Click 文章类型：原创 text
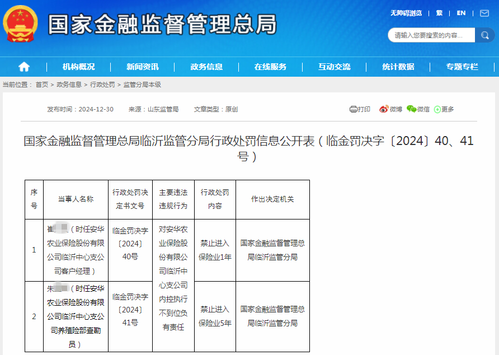499x355 pixels. coord(216,109)
